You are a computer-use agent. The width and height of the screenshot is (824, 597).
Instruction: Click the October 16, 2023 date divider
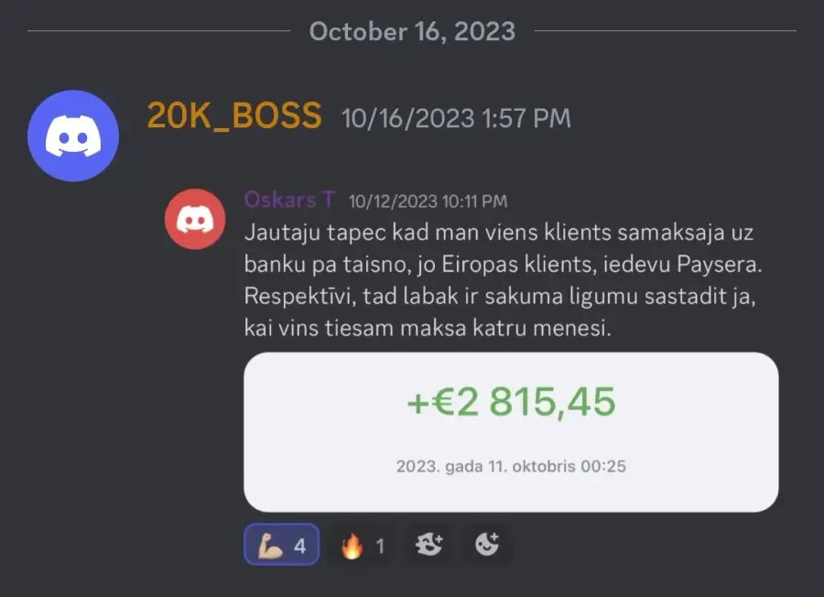point(412,31)
